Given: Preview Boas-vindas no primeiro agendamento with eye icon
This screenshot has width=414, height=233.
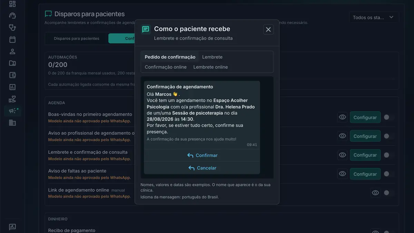Looking at the screenshot, I should point(342,117).
